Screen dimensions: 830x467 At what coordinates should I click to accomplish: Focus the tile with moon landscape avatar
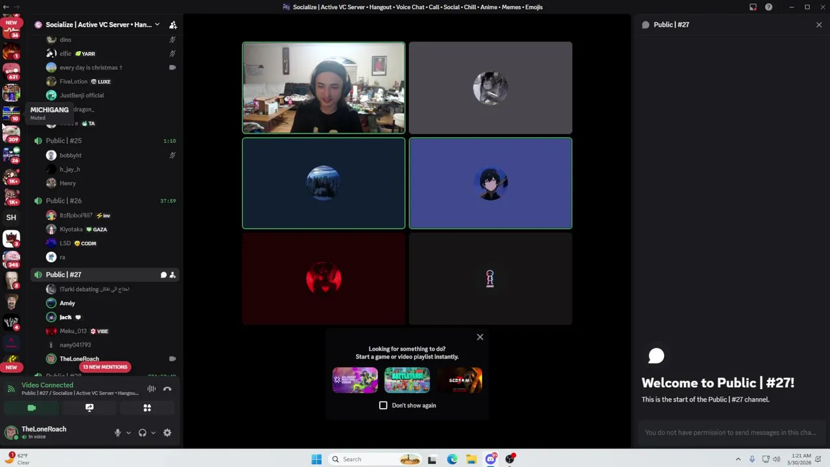(x=324, y=184)
